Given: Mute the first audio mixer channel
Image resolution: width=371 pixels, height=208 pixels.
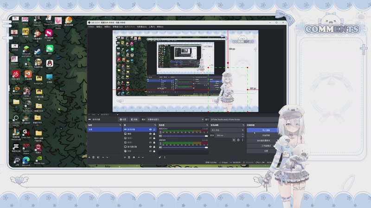Looking at the screenshot, I should 160,136.
